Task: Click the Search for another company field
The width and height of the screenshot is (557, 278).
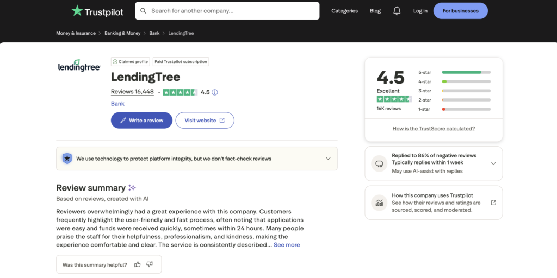Action: click(227, 11)
